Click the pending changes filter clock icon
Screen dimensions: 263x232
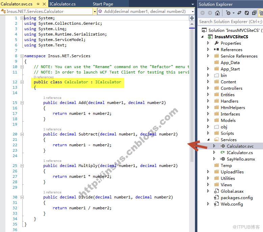click(x=228, y=13)
